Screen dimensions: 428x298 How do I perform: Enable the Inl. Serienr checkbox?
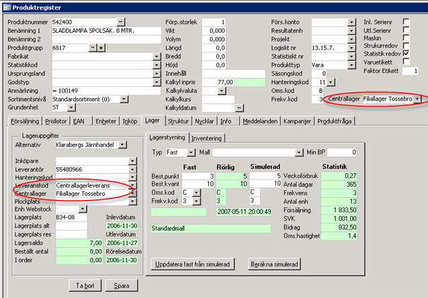[x=406, y=21]
